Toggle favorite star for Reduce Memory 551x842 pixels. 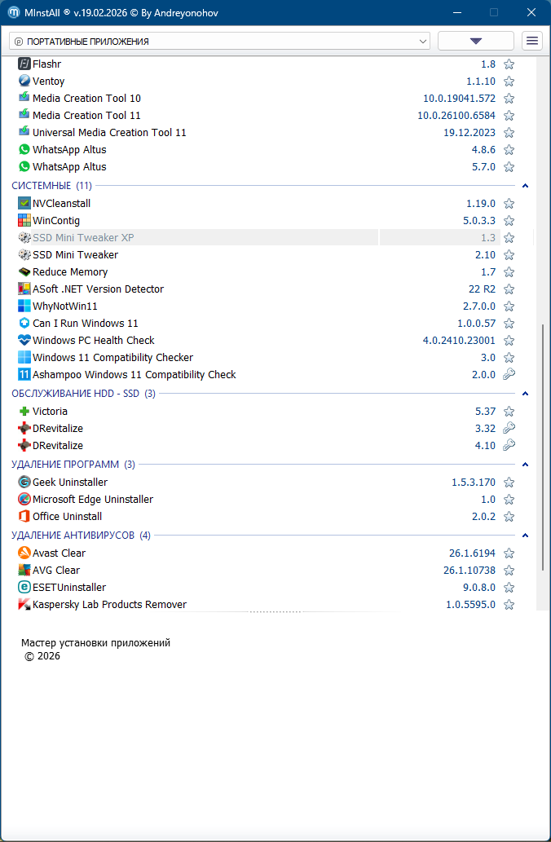point(509,272)
